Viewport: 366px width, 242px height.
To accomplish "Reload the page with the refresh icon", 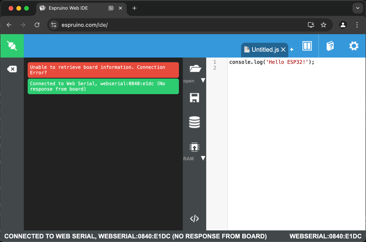I will pyautogui.click(x=37, y=25).
